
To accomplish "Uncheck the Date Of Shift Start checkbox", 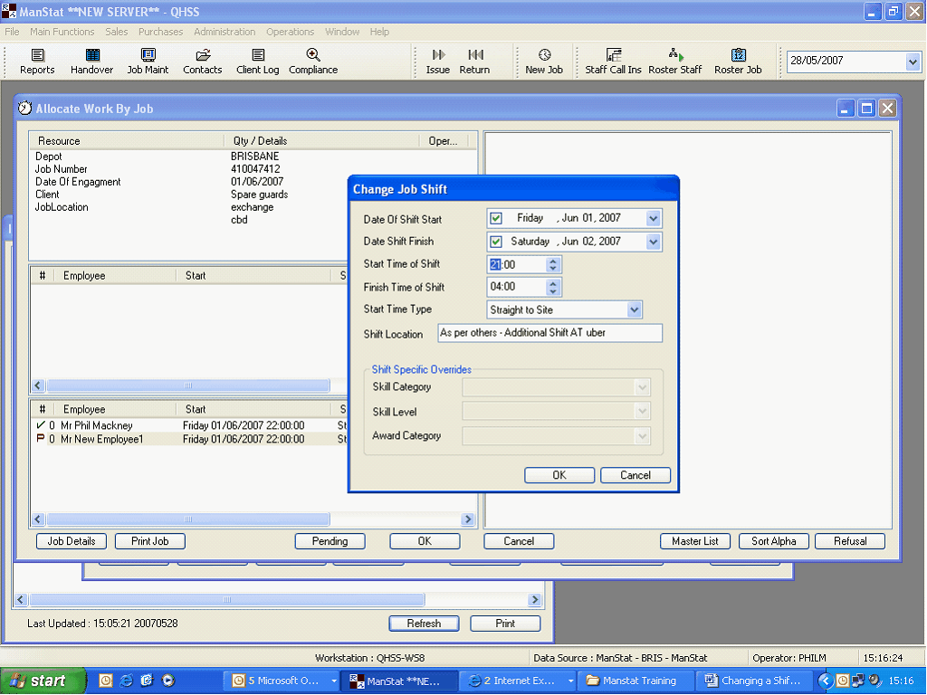I will click(495, 218).
